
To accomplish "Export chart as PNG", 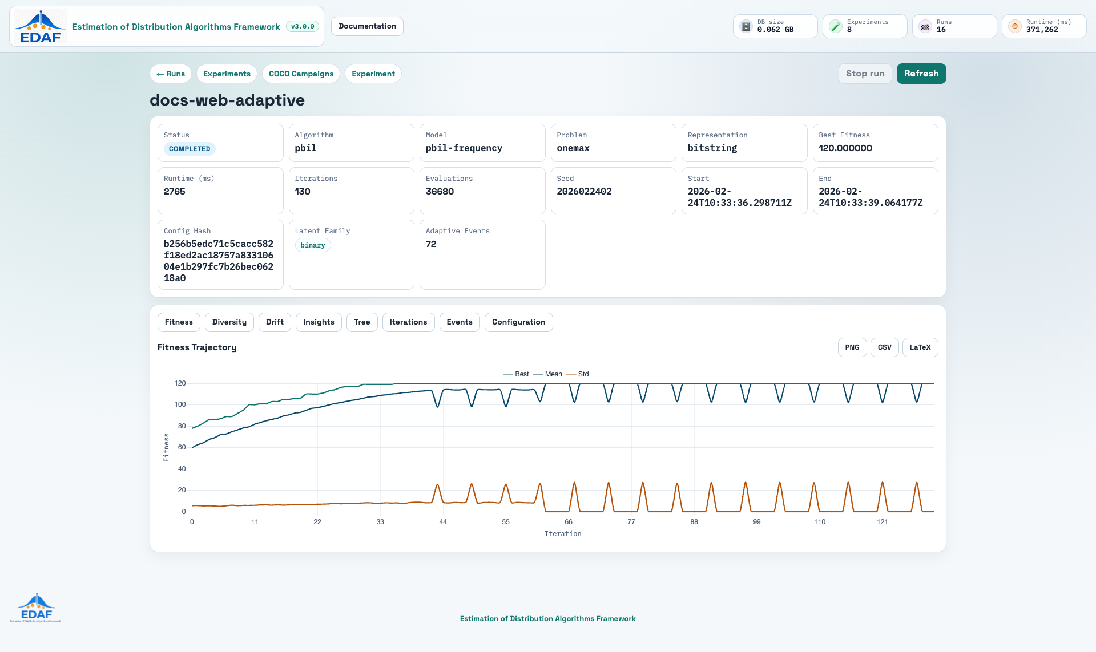I will click(852, 347).
